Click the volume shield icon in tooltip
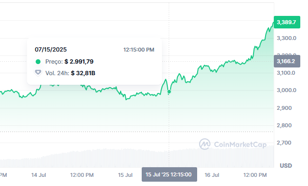The height and width of the screenshot is (186, 308). (38, 73)
